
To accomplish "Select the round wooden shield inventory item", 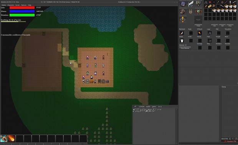I will click(x=222, y=2).
